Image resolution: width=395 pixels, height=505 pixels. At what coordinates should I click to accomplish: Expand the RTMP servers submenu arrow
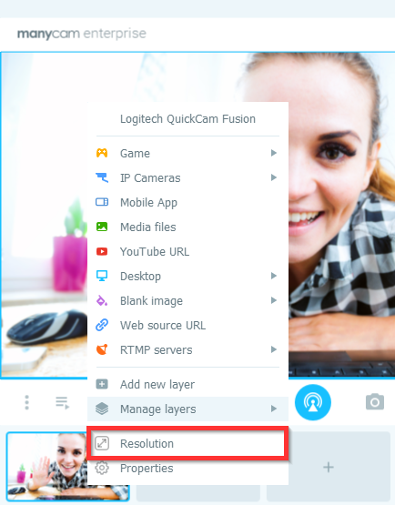pos(274,349)
